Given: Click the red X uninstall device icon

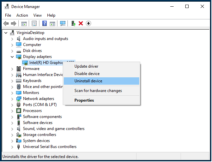Looking at the screenshot, I should (81, 23).
